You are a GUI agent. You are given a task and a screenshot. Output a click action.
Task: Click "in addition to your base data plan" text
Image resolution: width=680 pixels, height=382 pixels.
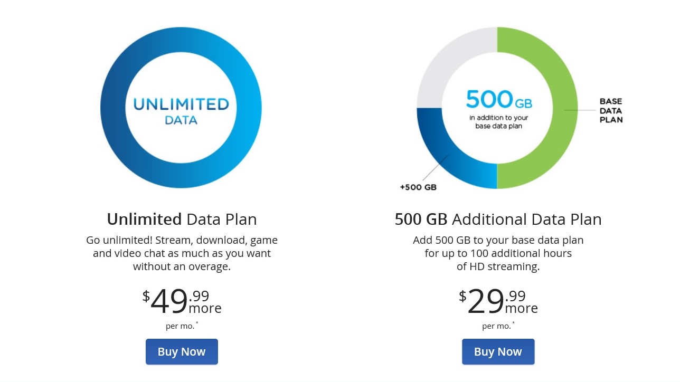tap(498, 122)
